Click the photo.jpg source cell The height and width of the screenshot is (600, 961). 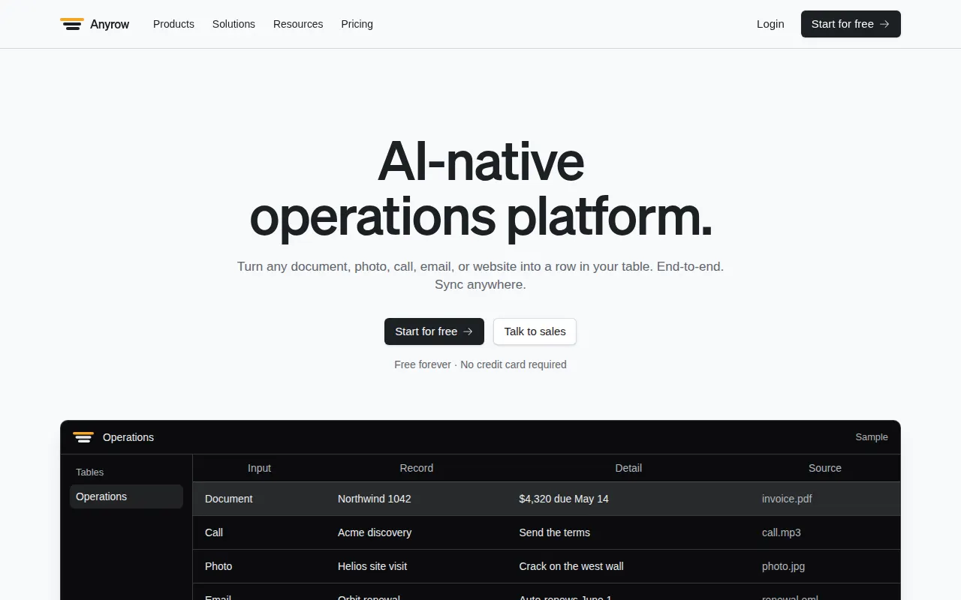(825, 566)
